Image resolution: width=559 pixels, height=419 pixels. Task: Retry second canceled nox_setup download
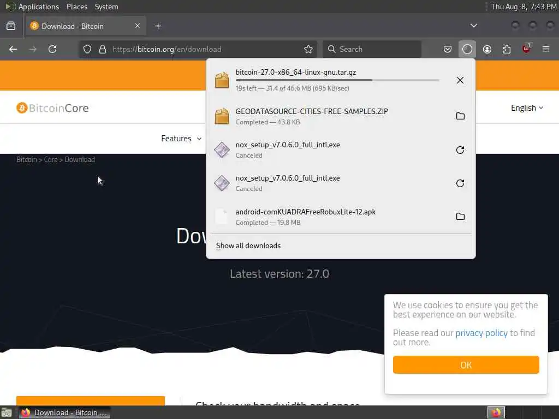(x=460, y=183)
